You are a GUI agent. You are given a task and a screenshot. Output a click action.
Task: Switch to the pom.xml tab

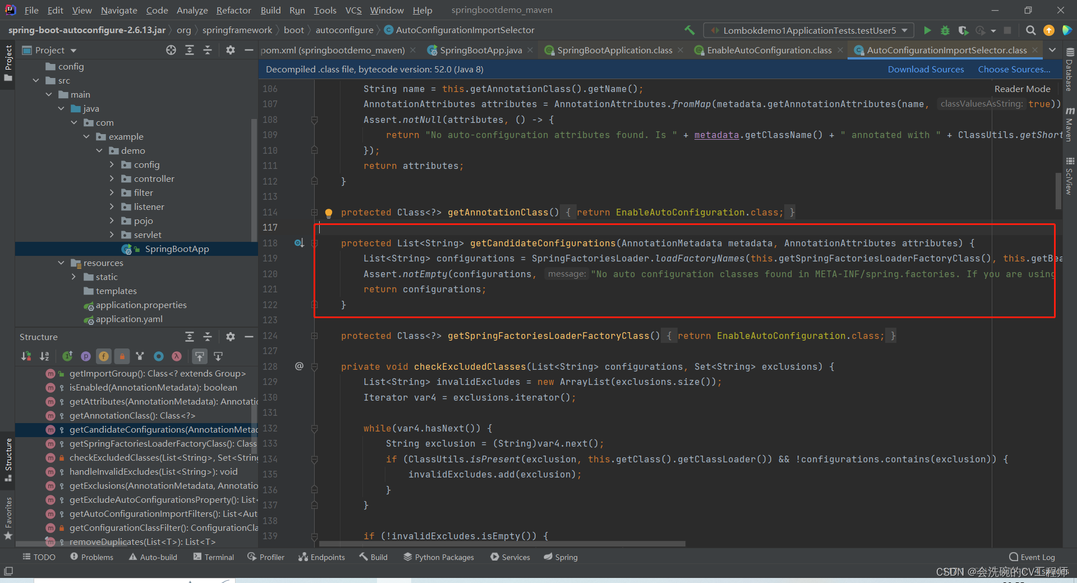(333, 51)
